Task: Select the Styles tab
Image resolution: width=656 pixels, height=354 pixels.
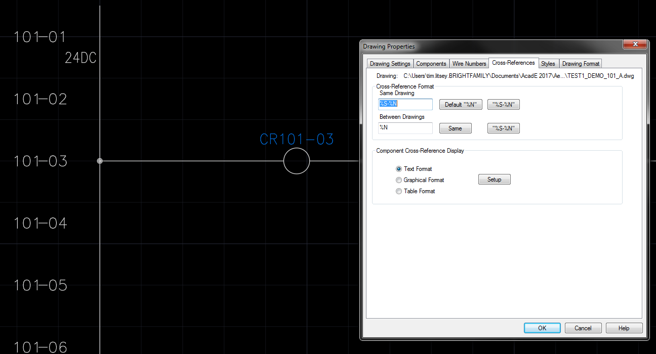Action: coord(548,63)
